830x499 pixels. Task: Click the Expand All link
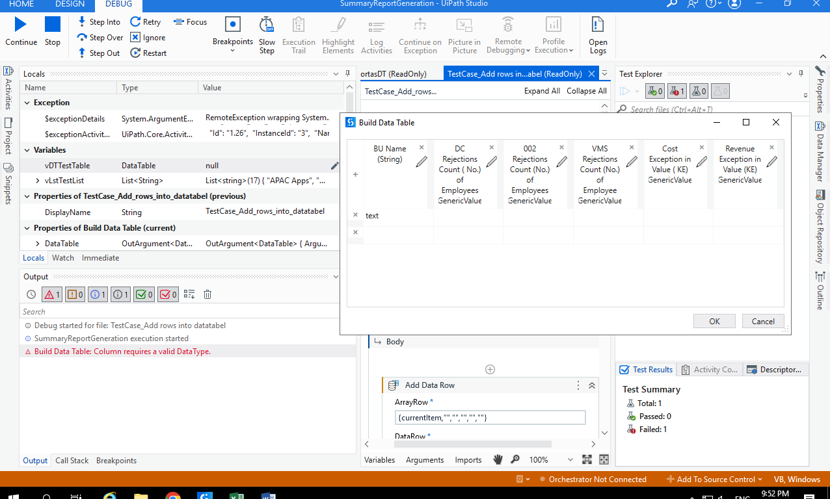pos(542,91)
